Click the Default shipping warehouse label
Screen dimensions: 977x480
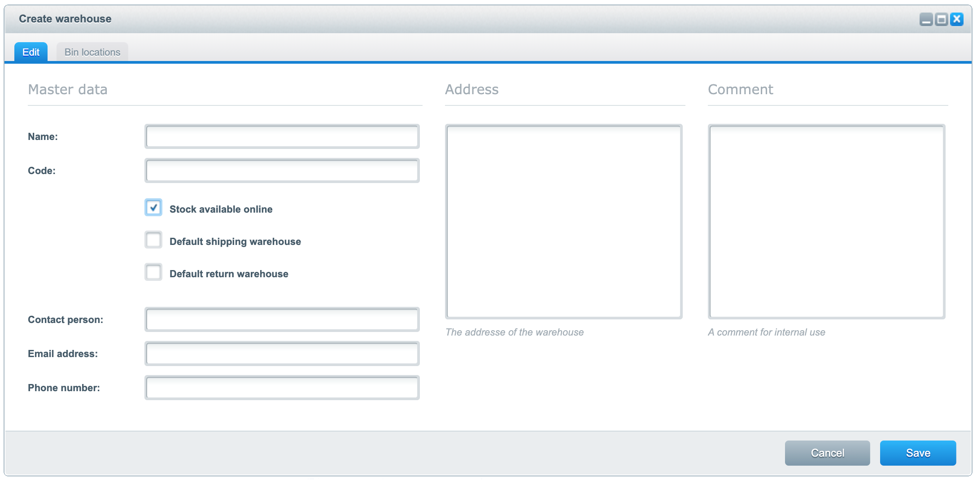pos(236,242)
